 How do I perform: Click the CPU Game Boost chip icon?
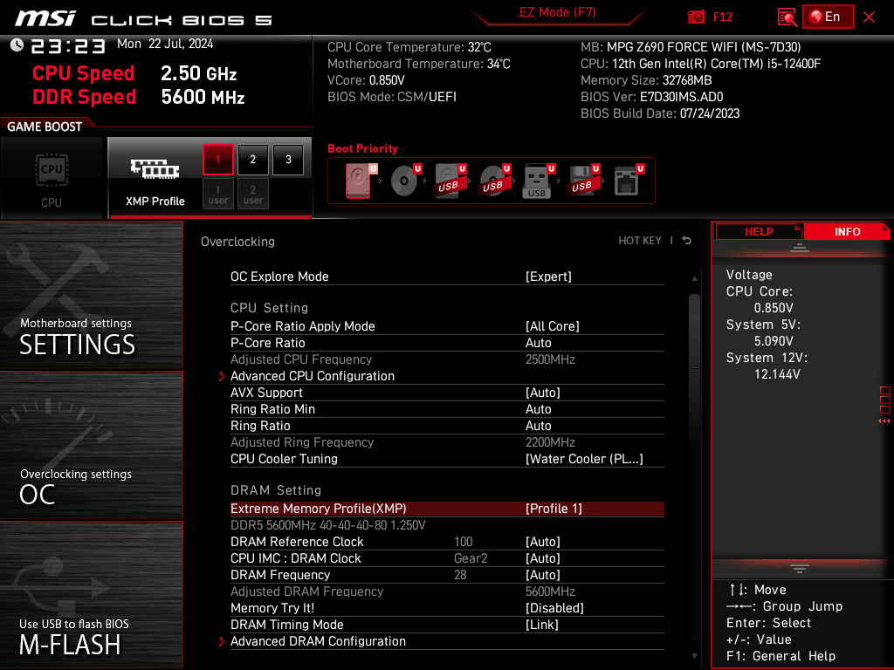(x=52, y=170)
